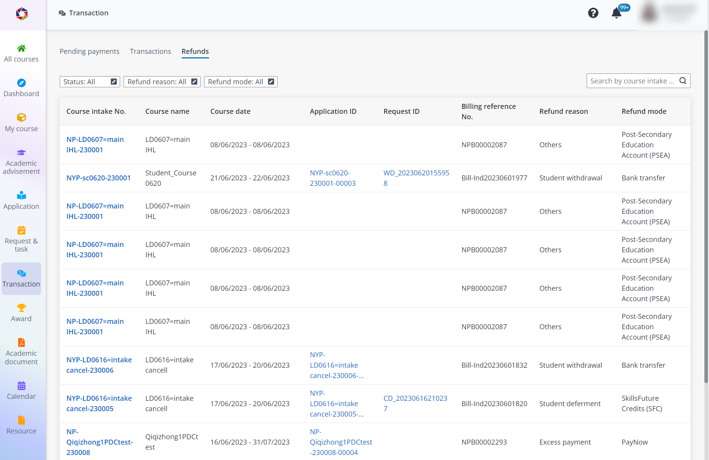709x460 pixels.
Task: Expand the Refund reason: All filter
Action: 162,82
